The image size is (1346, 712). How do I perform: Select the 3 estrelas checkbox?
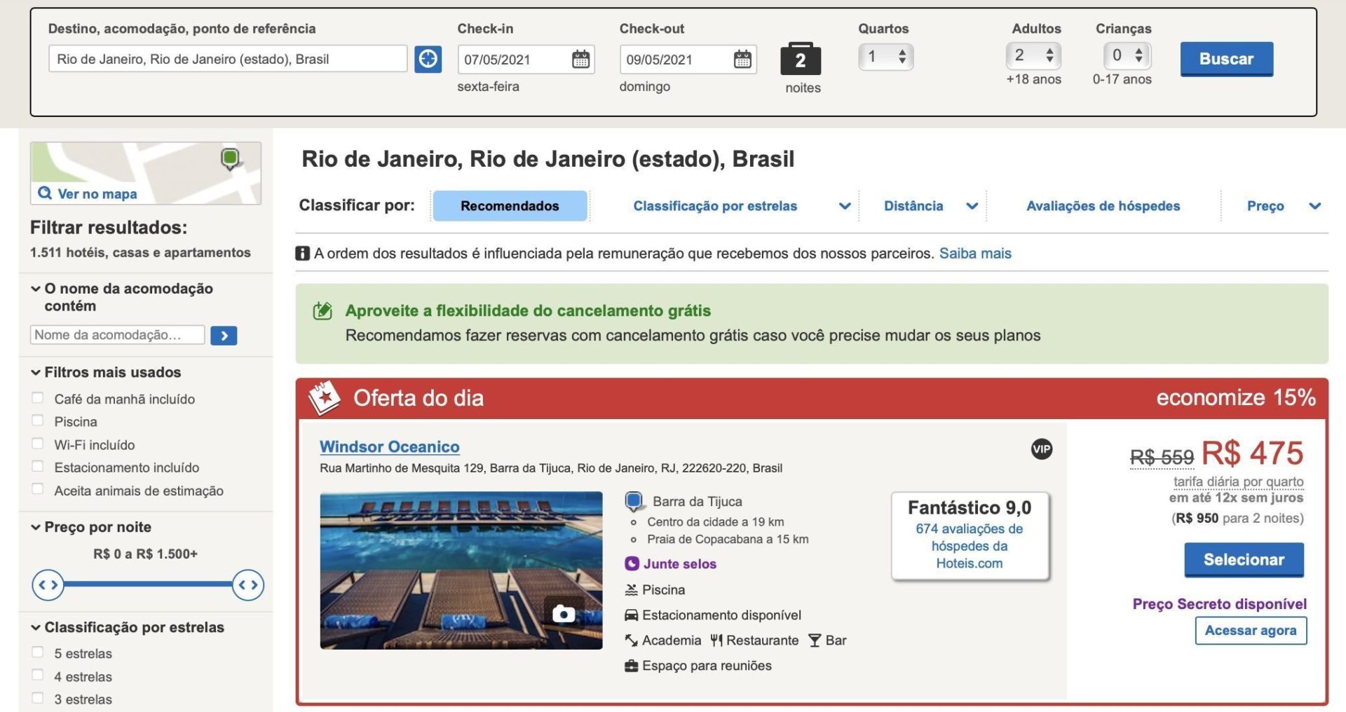click(38, 698)
